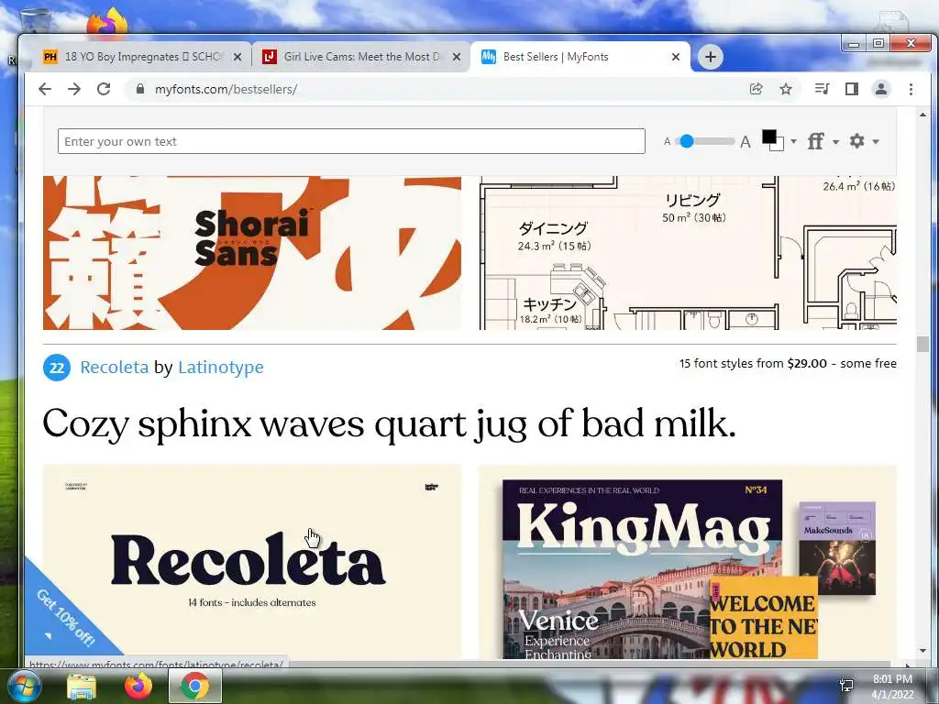939x704 pixels.
Task: Share this page icon
Action: 757,89
